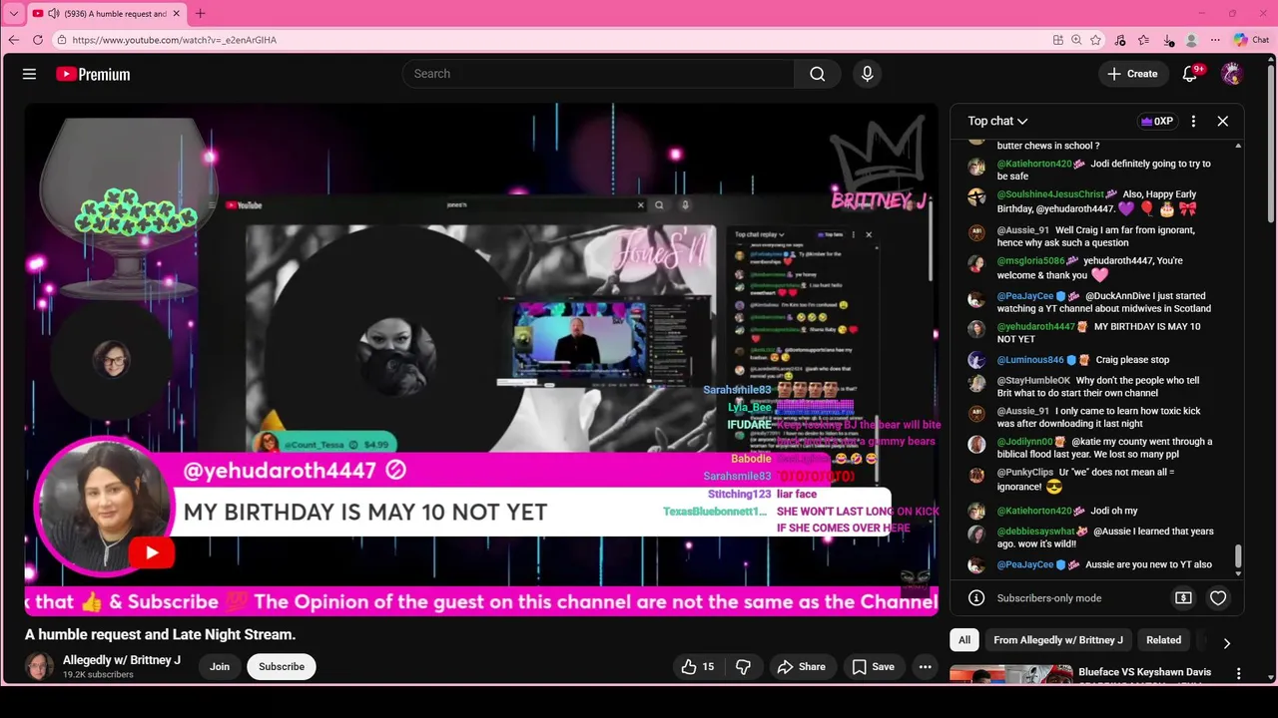Open the browser downloads panel
Image resolution: width=1278 pixels, height=718 pixels.
[x=1168, y=40]
